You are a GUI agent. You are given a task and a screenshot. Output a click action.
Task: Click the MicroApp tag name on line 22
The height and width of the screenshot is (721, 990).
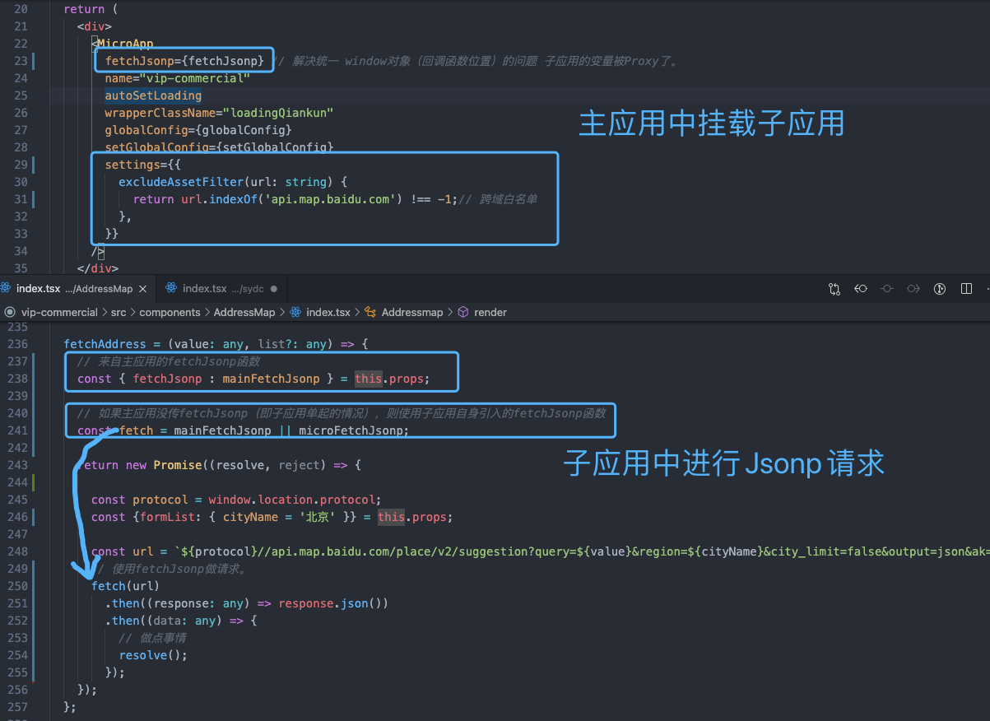(126, 44)
